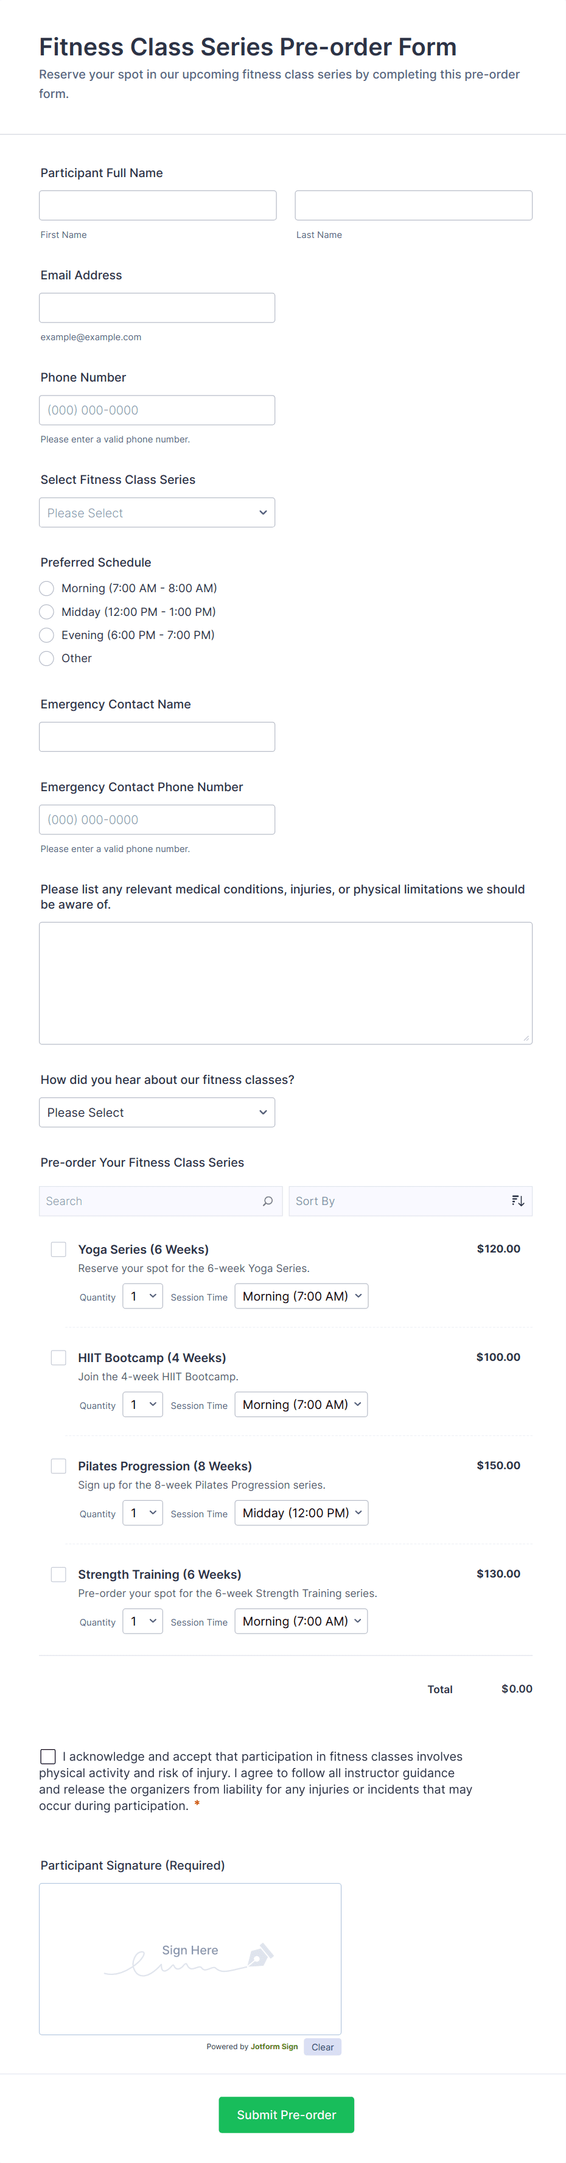This screenshot has height=2163, width=566.
Task: Click the product Search field
Action: (151, 1201)
